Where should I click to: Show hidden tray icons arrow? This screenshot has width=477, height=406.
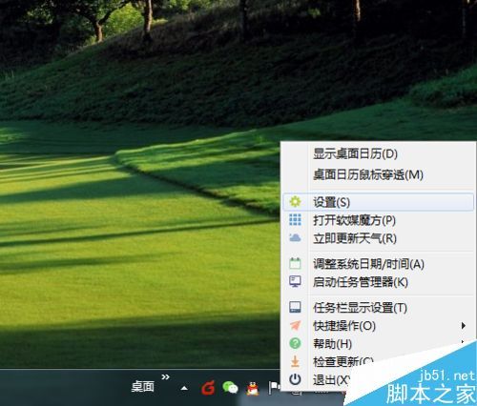tap(184, 388)
